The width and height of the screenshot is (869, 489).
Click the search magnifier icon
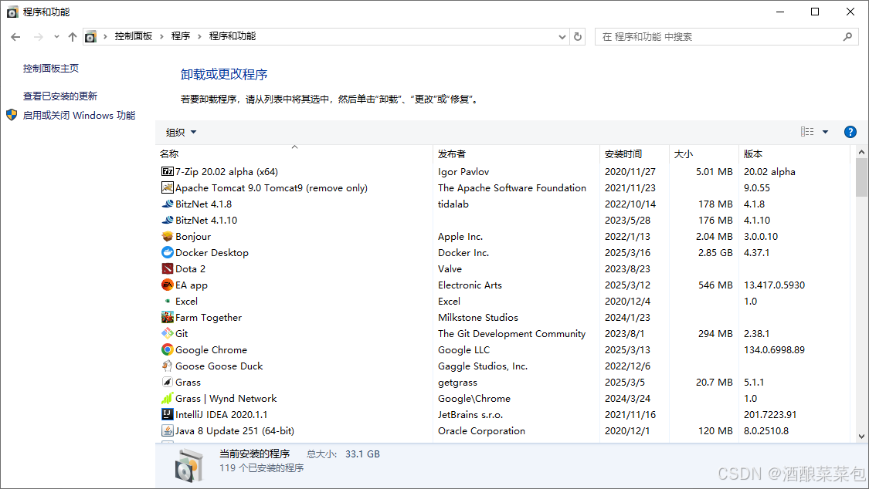[x=847, y=36]
